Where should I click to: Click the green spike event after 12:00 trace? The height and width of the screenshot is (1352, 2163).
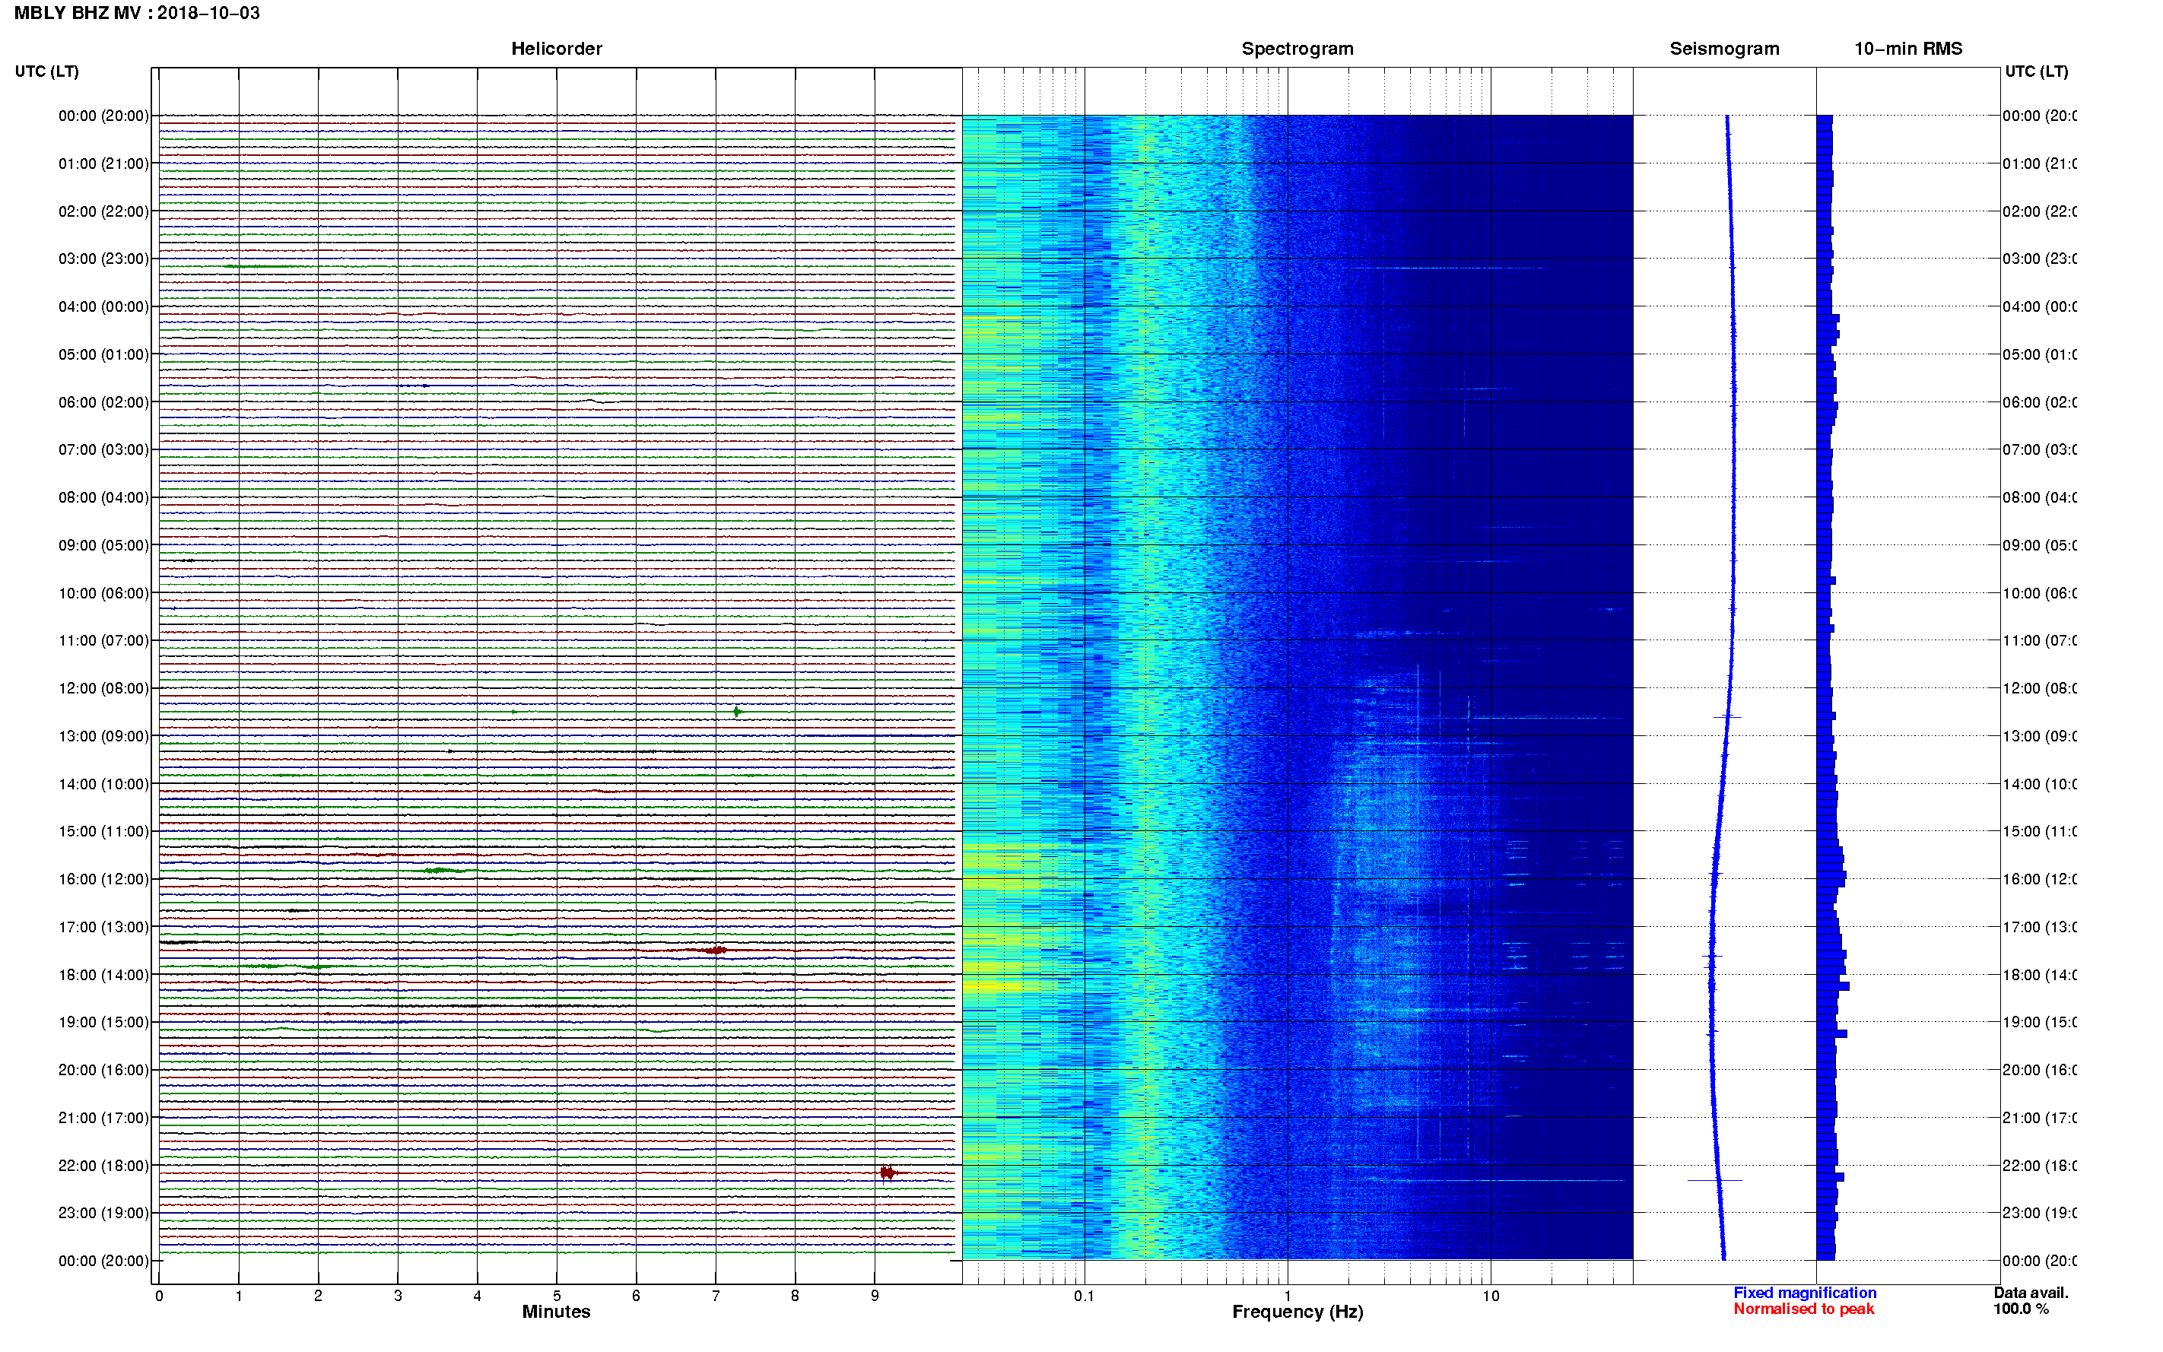[x=736, y=712]
